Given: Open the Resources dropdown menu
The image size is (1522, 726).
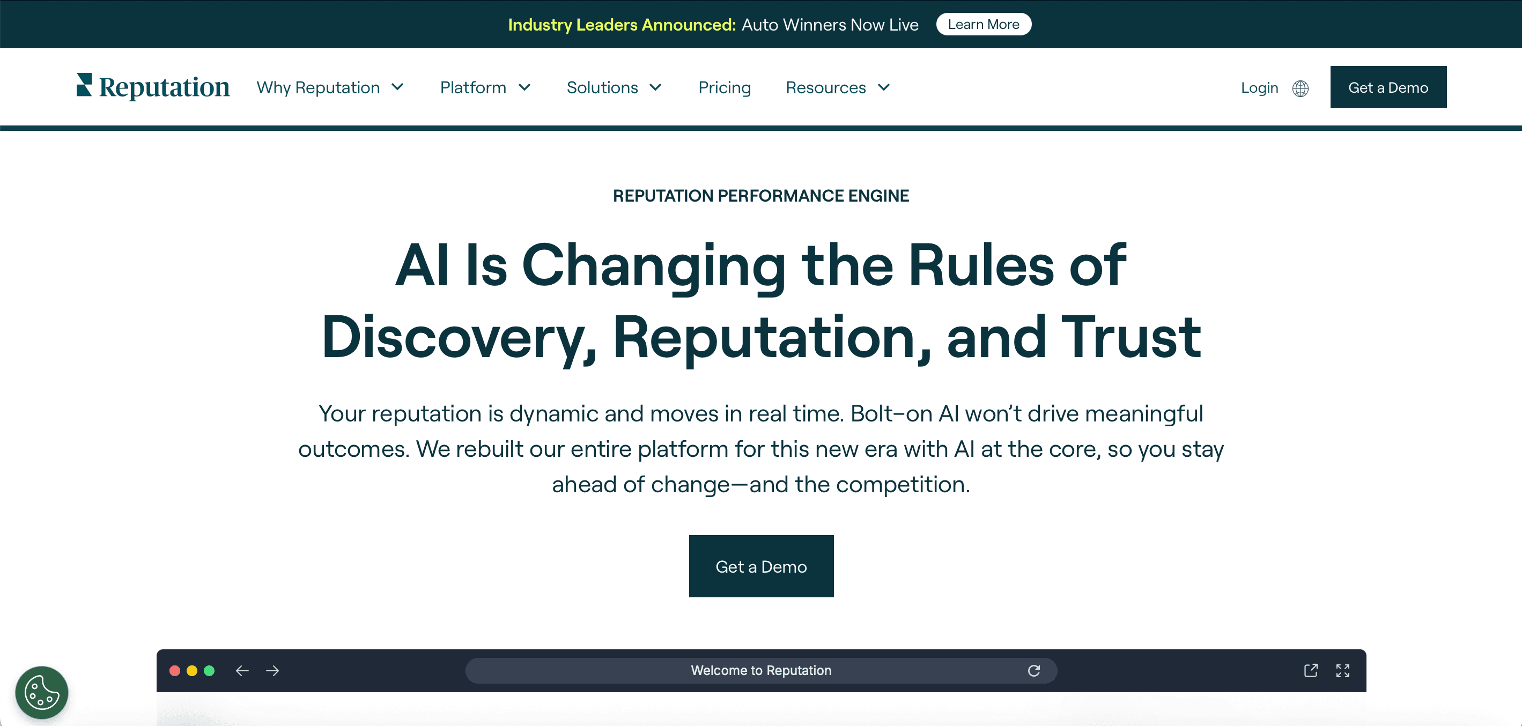Looking at the screenshot, I should pos(837,87).
